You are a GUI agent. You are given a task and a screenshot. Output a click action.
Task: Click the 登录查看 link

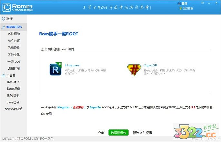pyautogui.click(x=188, y=8)
